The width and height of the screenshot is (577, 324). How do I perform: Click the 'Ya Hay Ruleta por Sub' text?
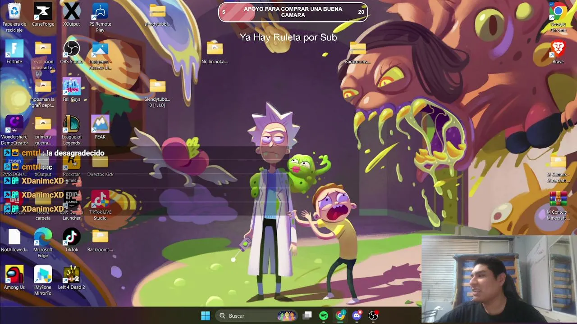coord(288,37)
